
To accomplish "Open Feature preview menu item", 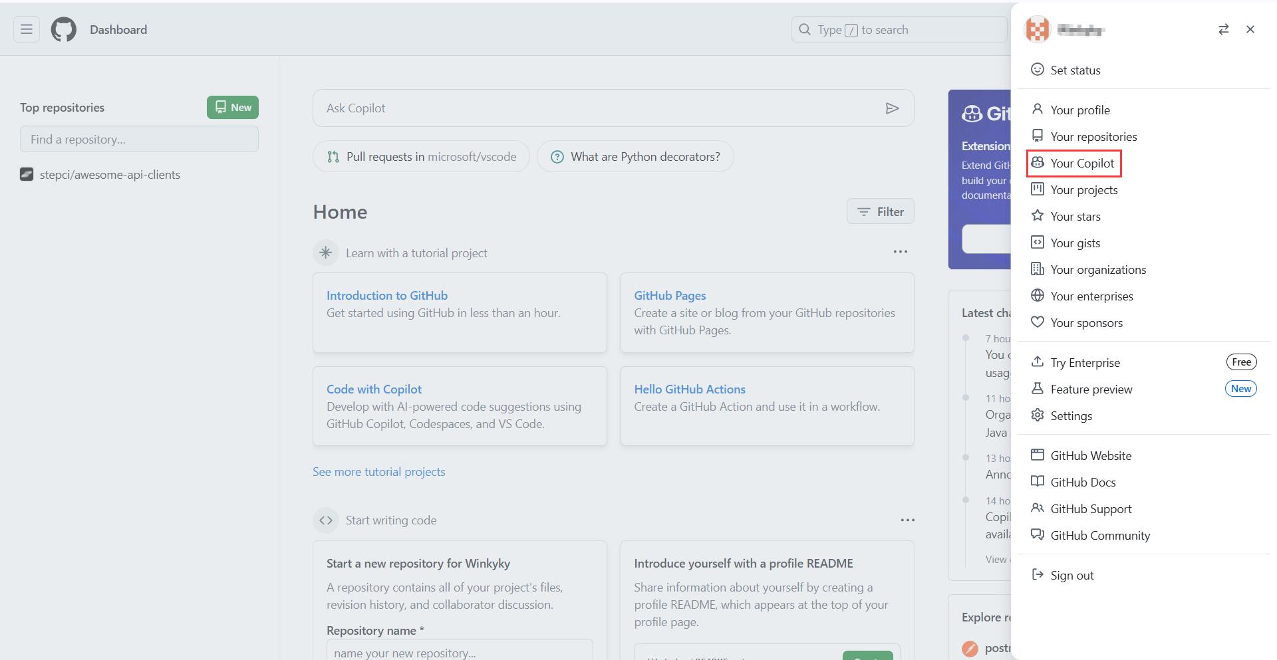I will point(1143,389).
